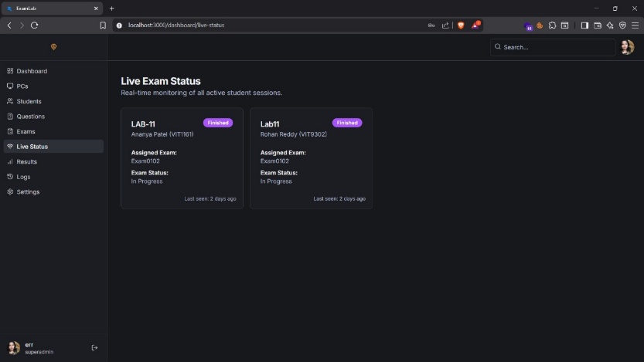Screen dimensions: 644x362
Task: Open the profile avatar beside the search box
Action: click(x=627, y=47)
